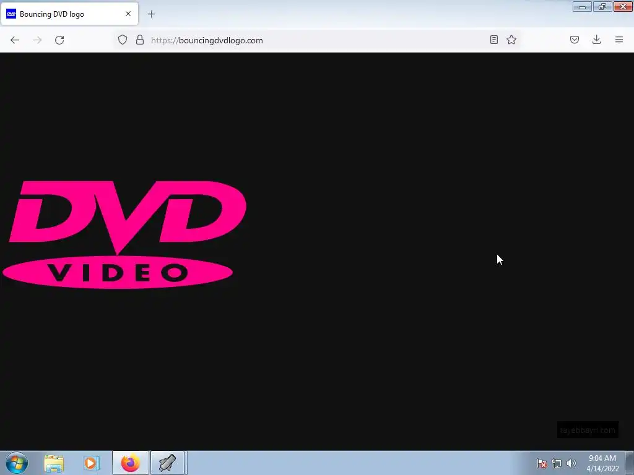Open the network status icon
The height and width of the screenshot is (475, 634).
pyautogui.click(x=557, y=463)
